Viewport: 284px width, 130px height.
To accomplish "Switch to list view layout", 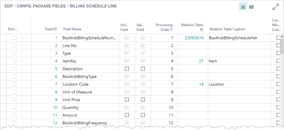I will coord(243,7).
